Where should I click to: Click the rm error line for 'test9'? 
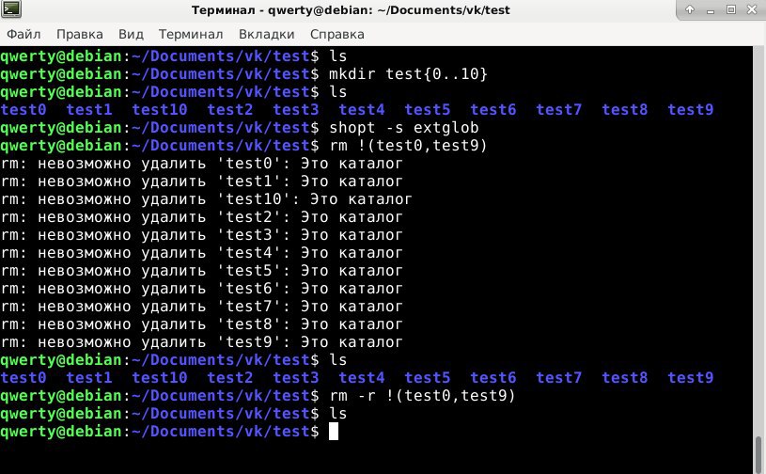[x=201, y=342]
